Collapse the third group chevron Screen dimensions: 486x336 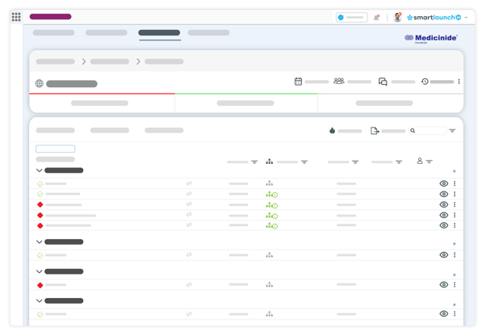pos(39,271)
